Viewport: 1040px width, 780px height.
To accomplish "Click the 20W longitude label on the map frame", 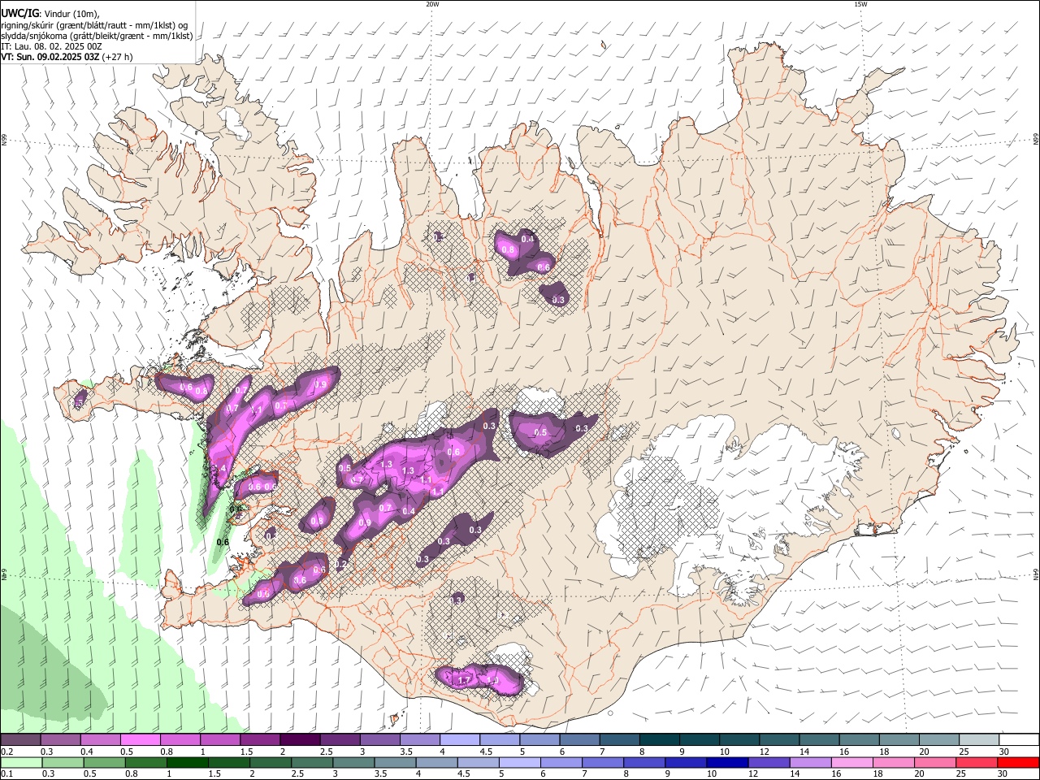I will [x=432, y=4].
